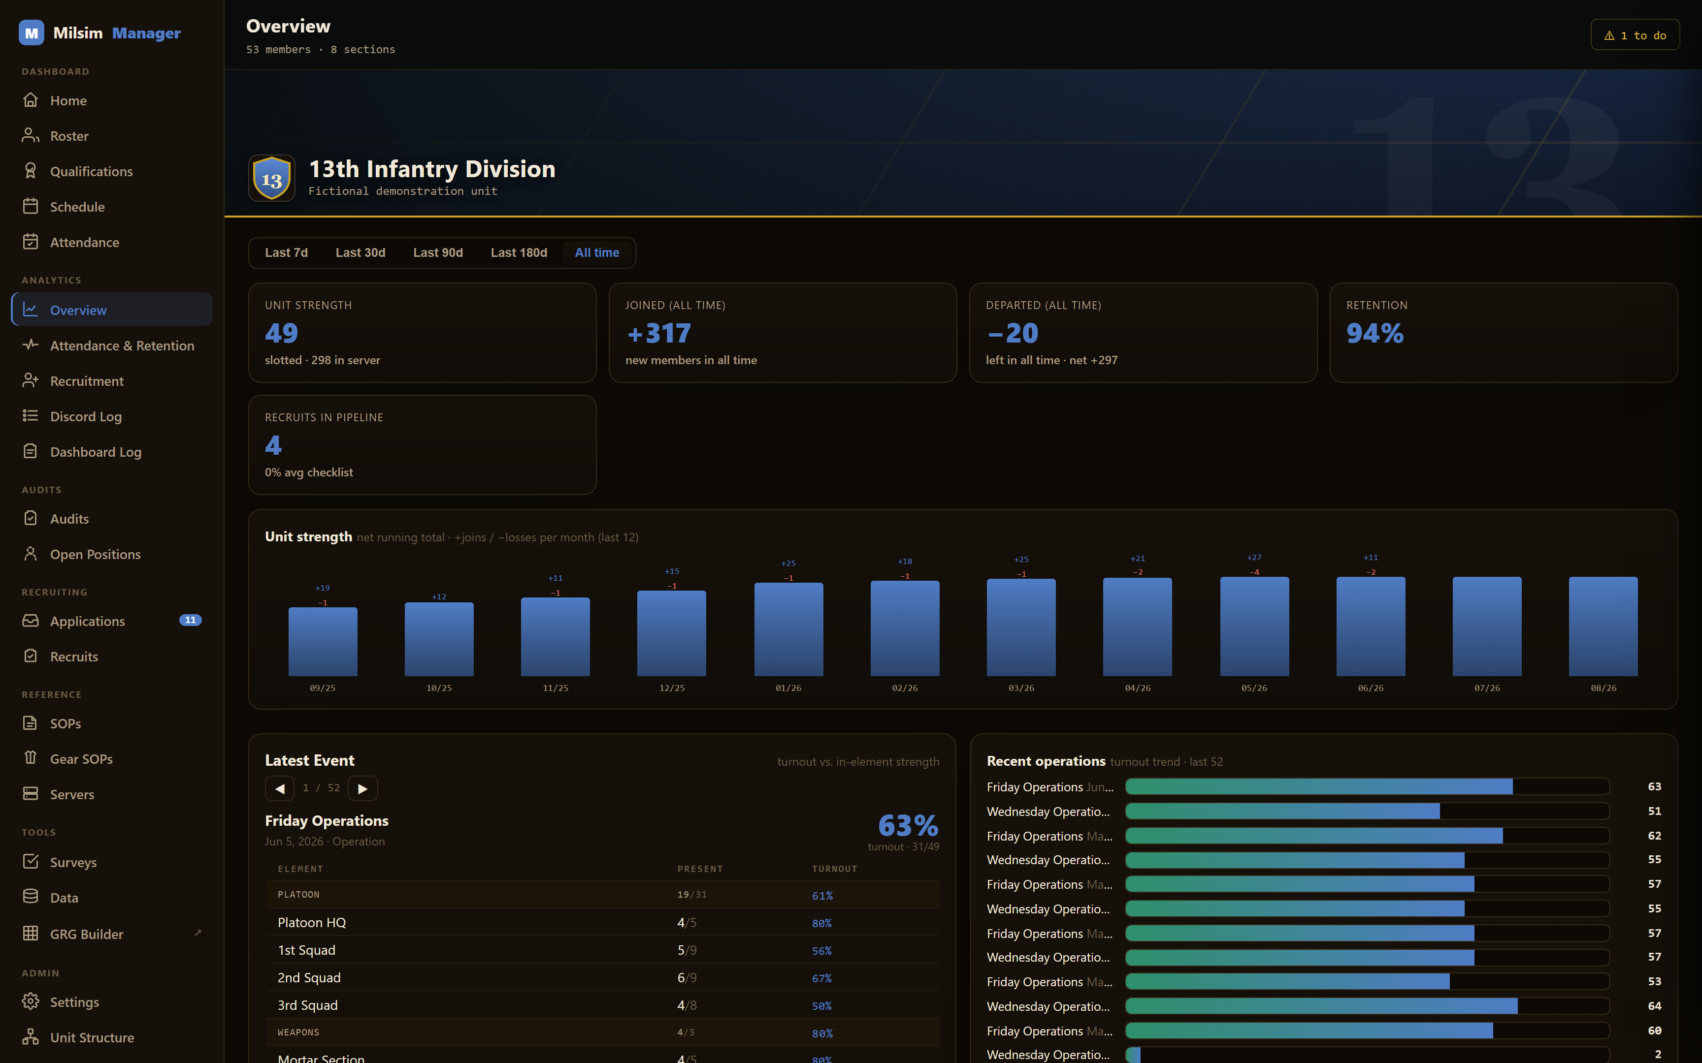
Task: Open Discord Log list icon
Action: pyautogui.click(x=30, y=415)
